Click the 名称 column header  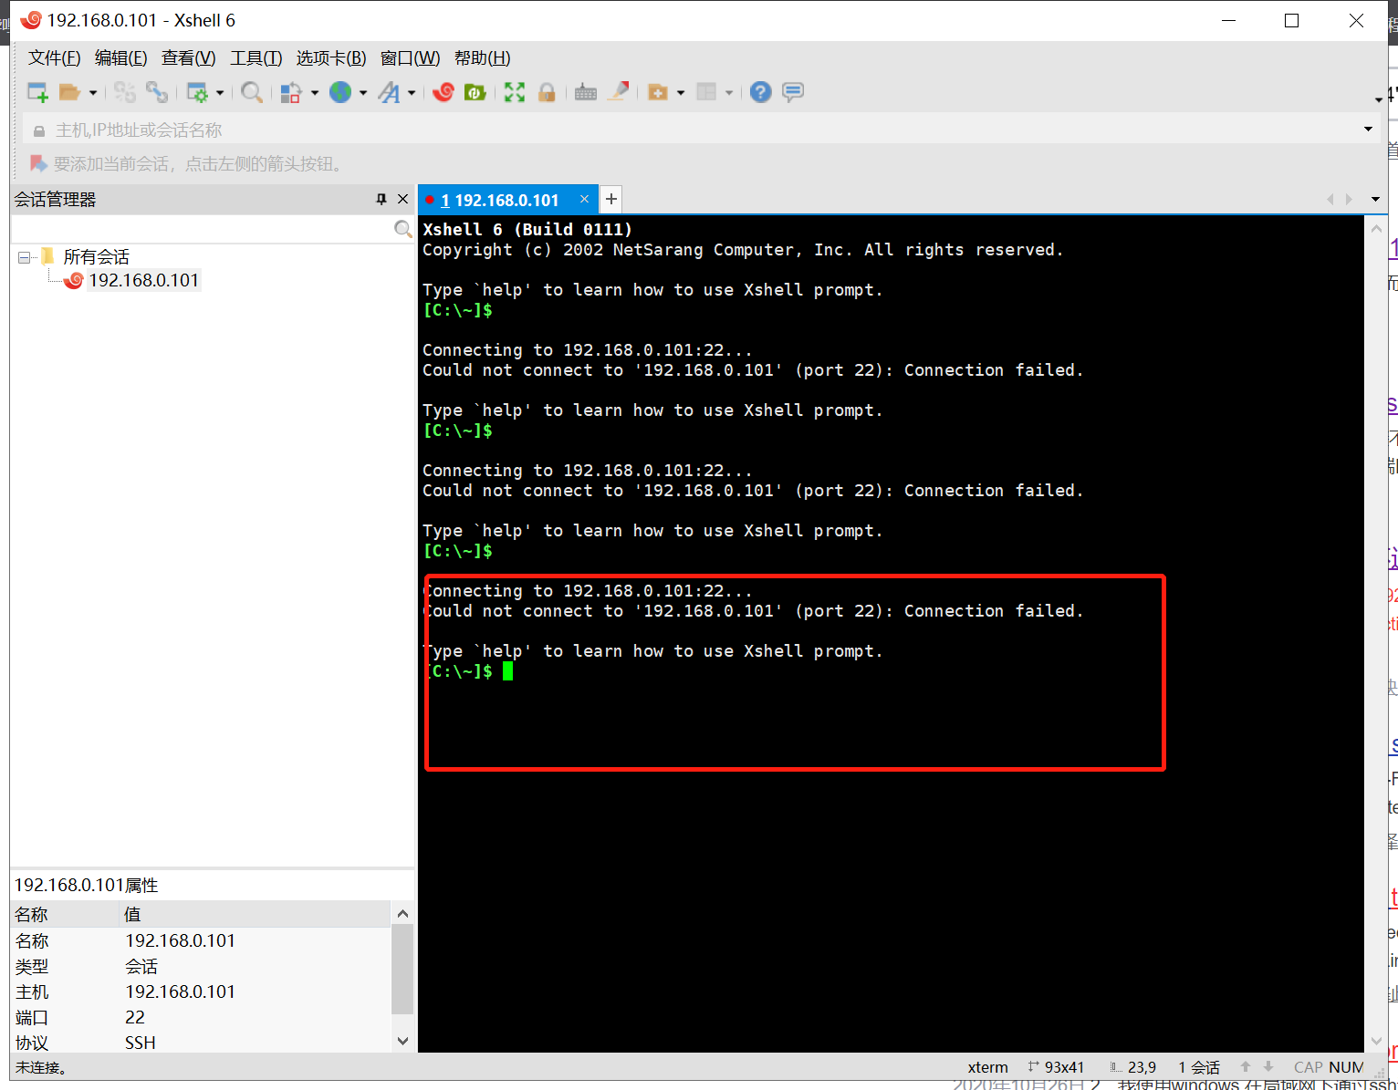click(66, 914)
